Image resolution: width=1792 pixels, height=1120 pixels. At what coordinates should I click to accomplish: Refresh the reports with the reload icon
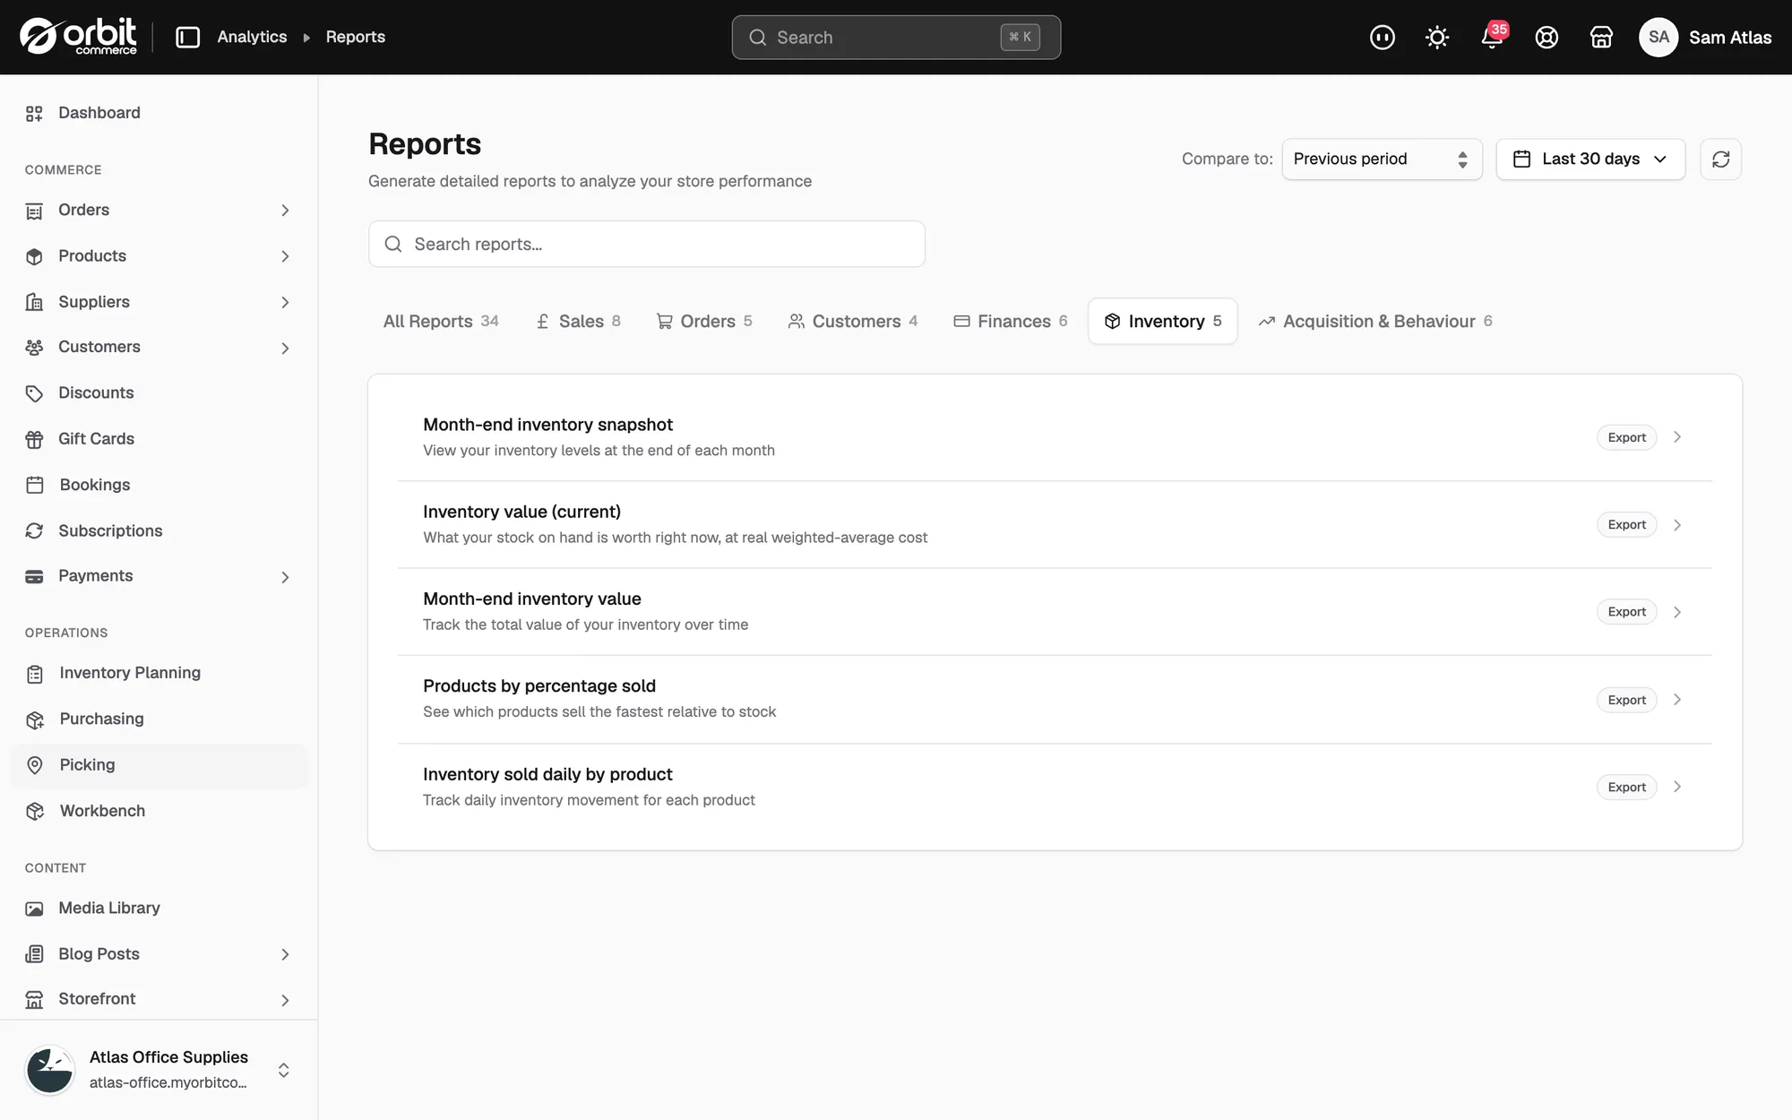(x=1720, y=159)
